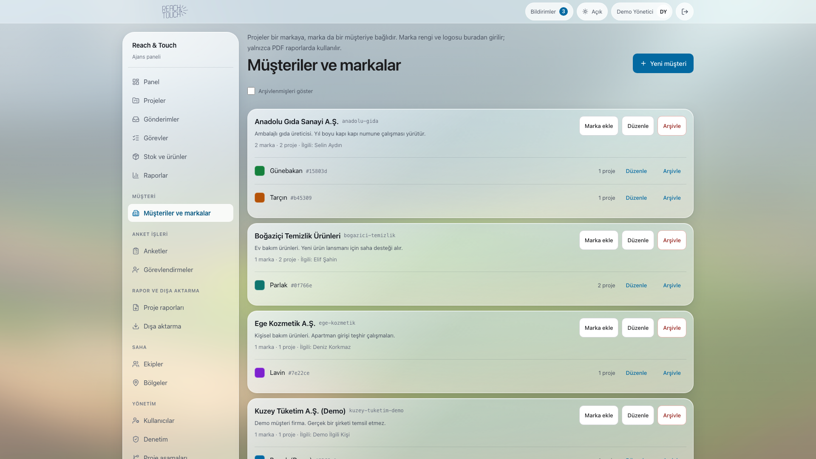Open Panel dashboard icon in sidebar
This screenshot has width=816, height=459.
[x=136, y=82]
